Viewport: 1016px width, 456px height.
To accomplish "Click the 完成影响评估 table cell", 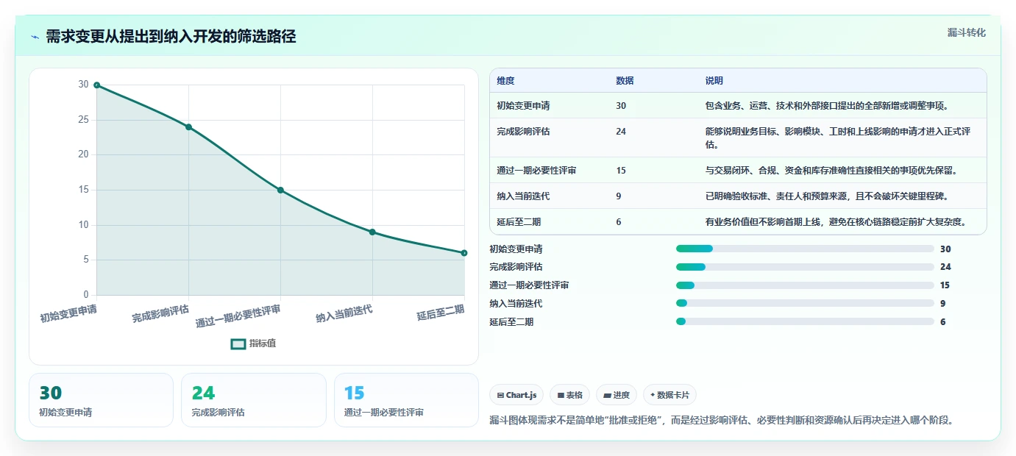I will pos(523,132).
